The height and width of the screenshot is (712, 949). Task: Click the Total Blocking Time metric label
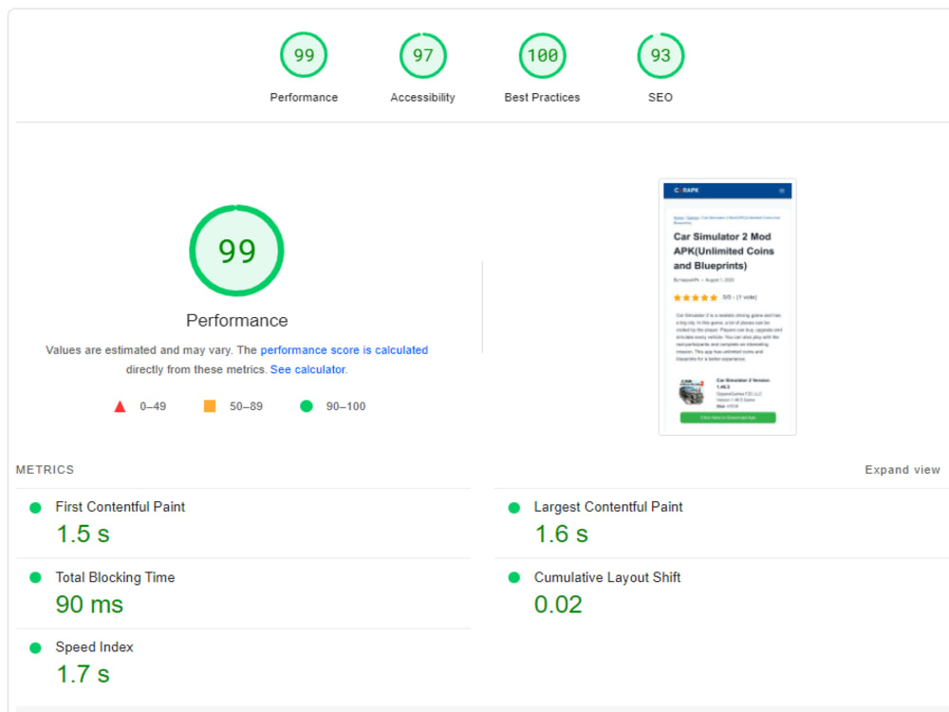tap(115, 577)
